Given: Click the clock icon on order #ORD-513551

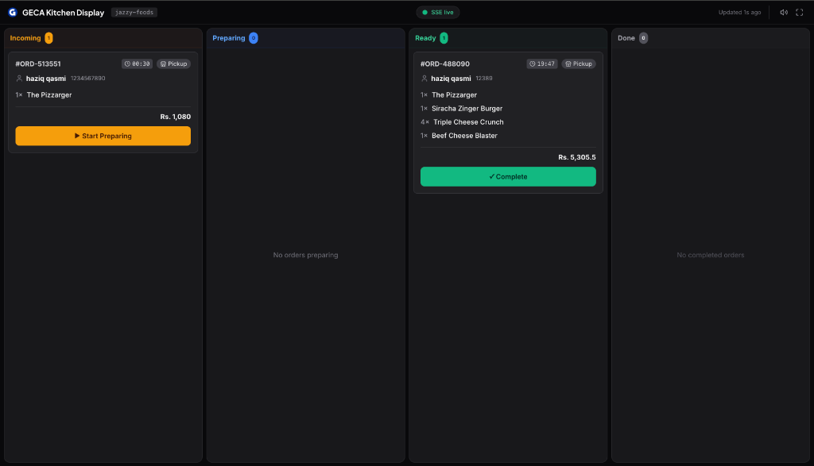Looking at the screenshot, I should click(127, 64).
